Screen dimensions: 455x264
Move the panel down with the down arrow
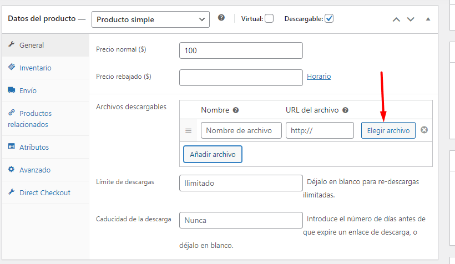(x=410, y=19)
